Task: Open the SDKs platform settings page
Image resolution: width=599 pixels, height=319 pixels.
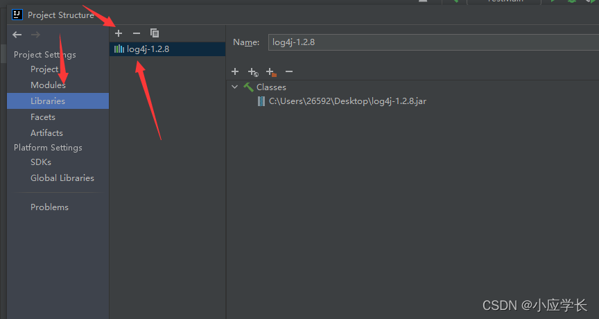Action: point(41,162)
